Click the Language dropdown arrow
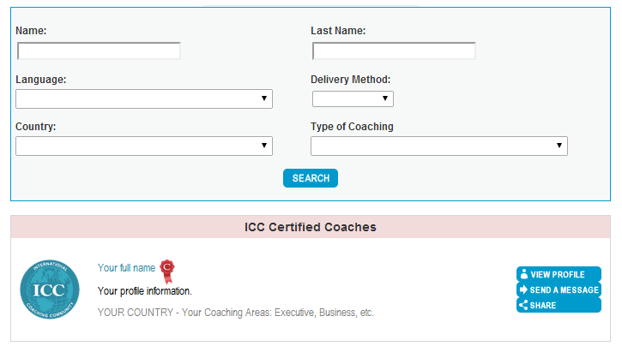This screenshot has height=352, width=622. pos(264,98)
